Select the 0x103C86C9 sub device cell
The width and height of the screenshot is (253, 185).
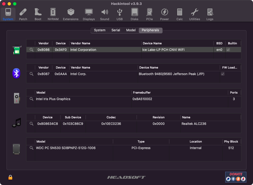[73, 124]
